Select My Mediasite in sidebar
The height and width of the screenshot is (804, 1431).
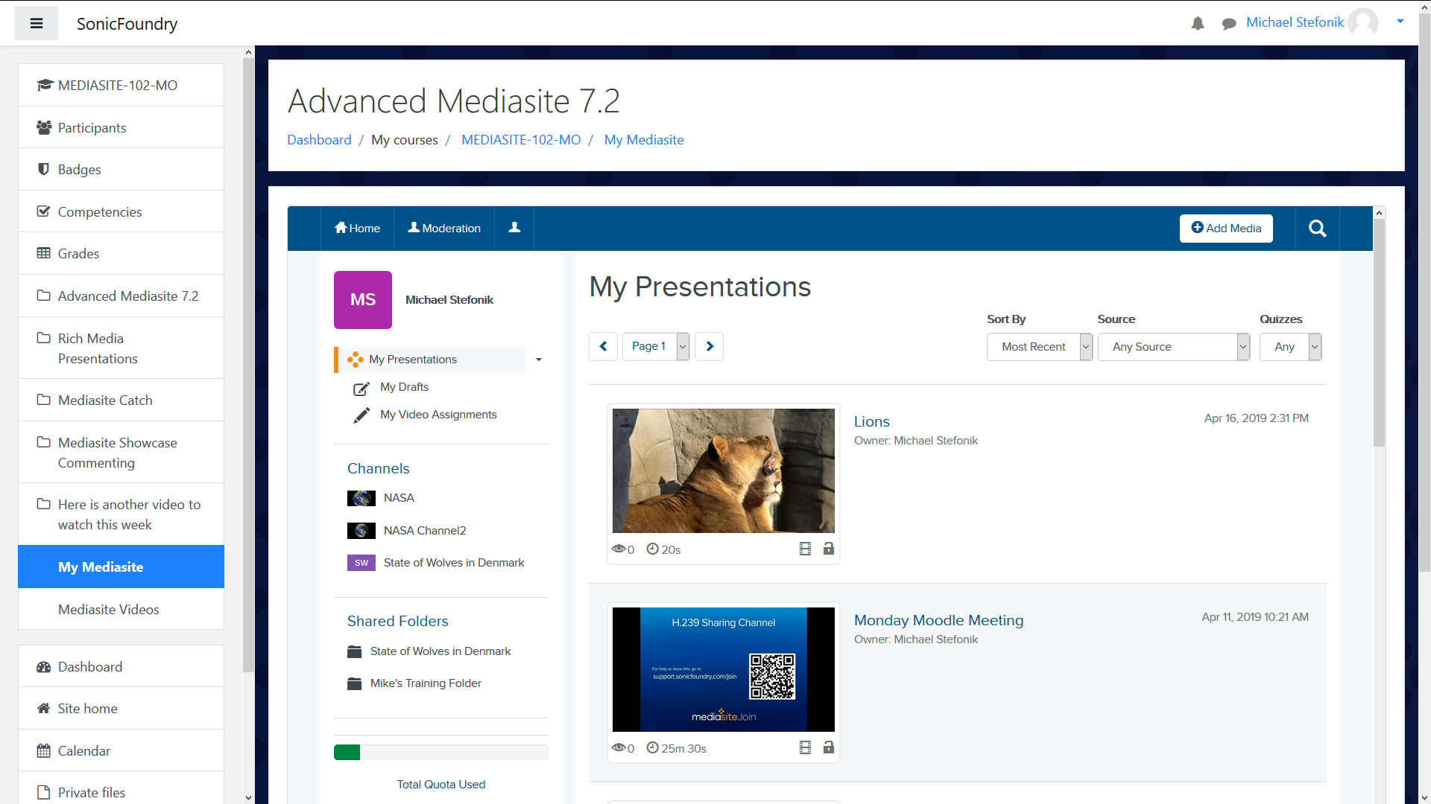coord(121,567)
